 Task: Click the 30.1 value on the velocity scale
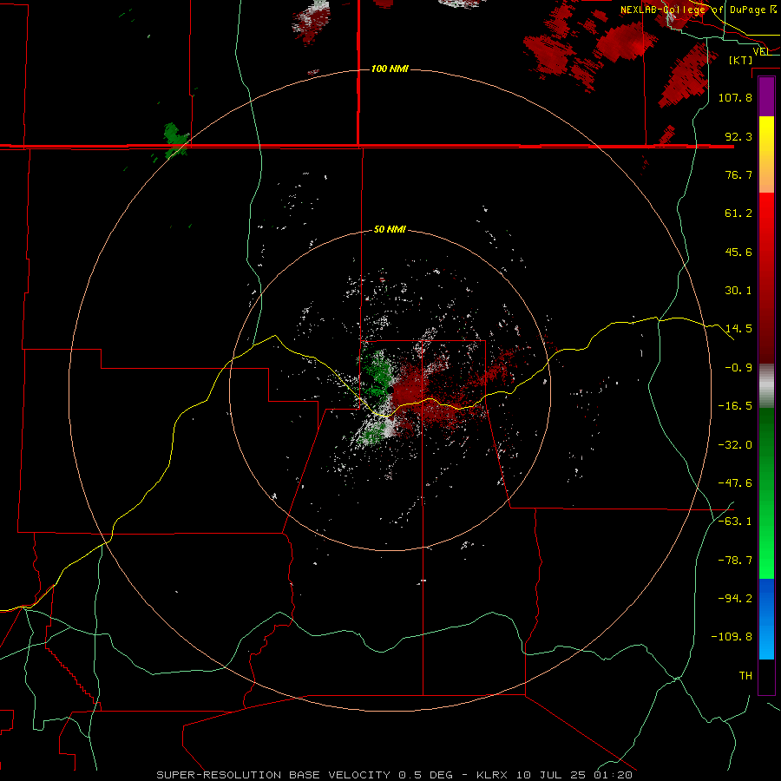tap(738, 291)
